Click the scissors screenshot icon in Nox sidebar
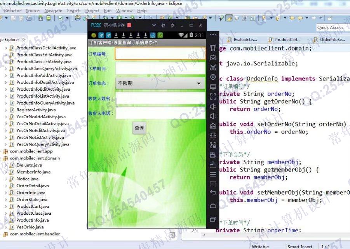 click(x=212, y=68)
